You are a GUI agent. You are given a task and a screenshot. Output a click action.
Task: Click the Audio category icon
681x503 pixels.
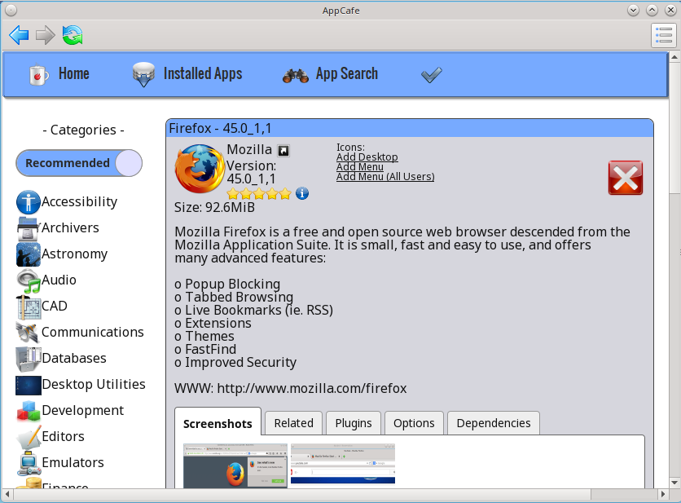[x=29, y=280]
